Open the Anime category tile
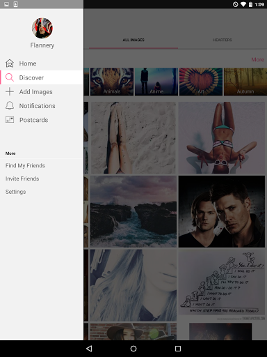The height and width of the screenshot is (357, 267). pos(156,82)
